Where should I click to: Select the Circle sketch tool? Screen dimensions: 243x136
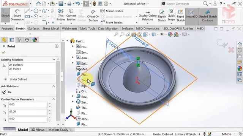[36, 11]
